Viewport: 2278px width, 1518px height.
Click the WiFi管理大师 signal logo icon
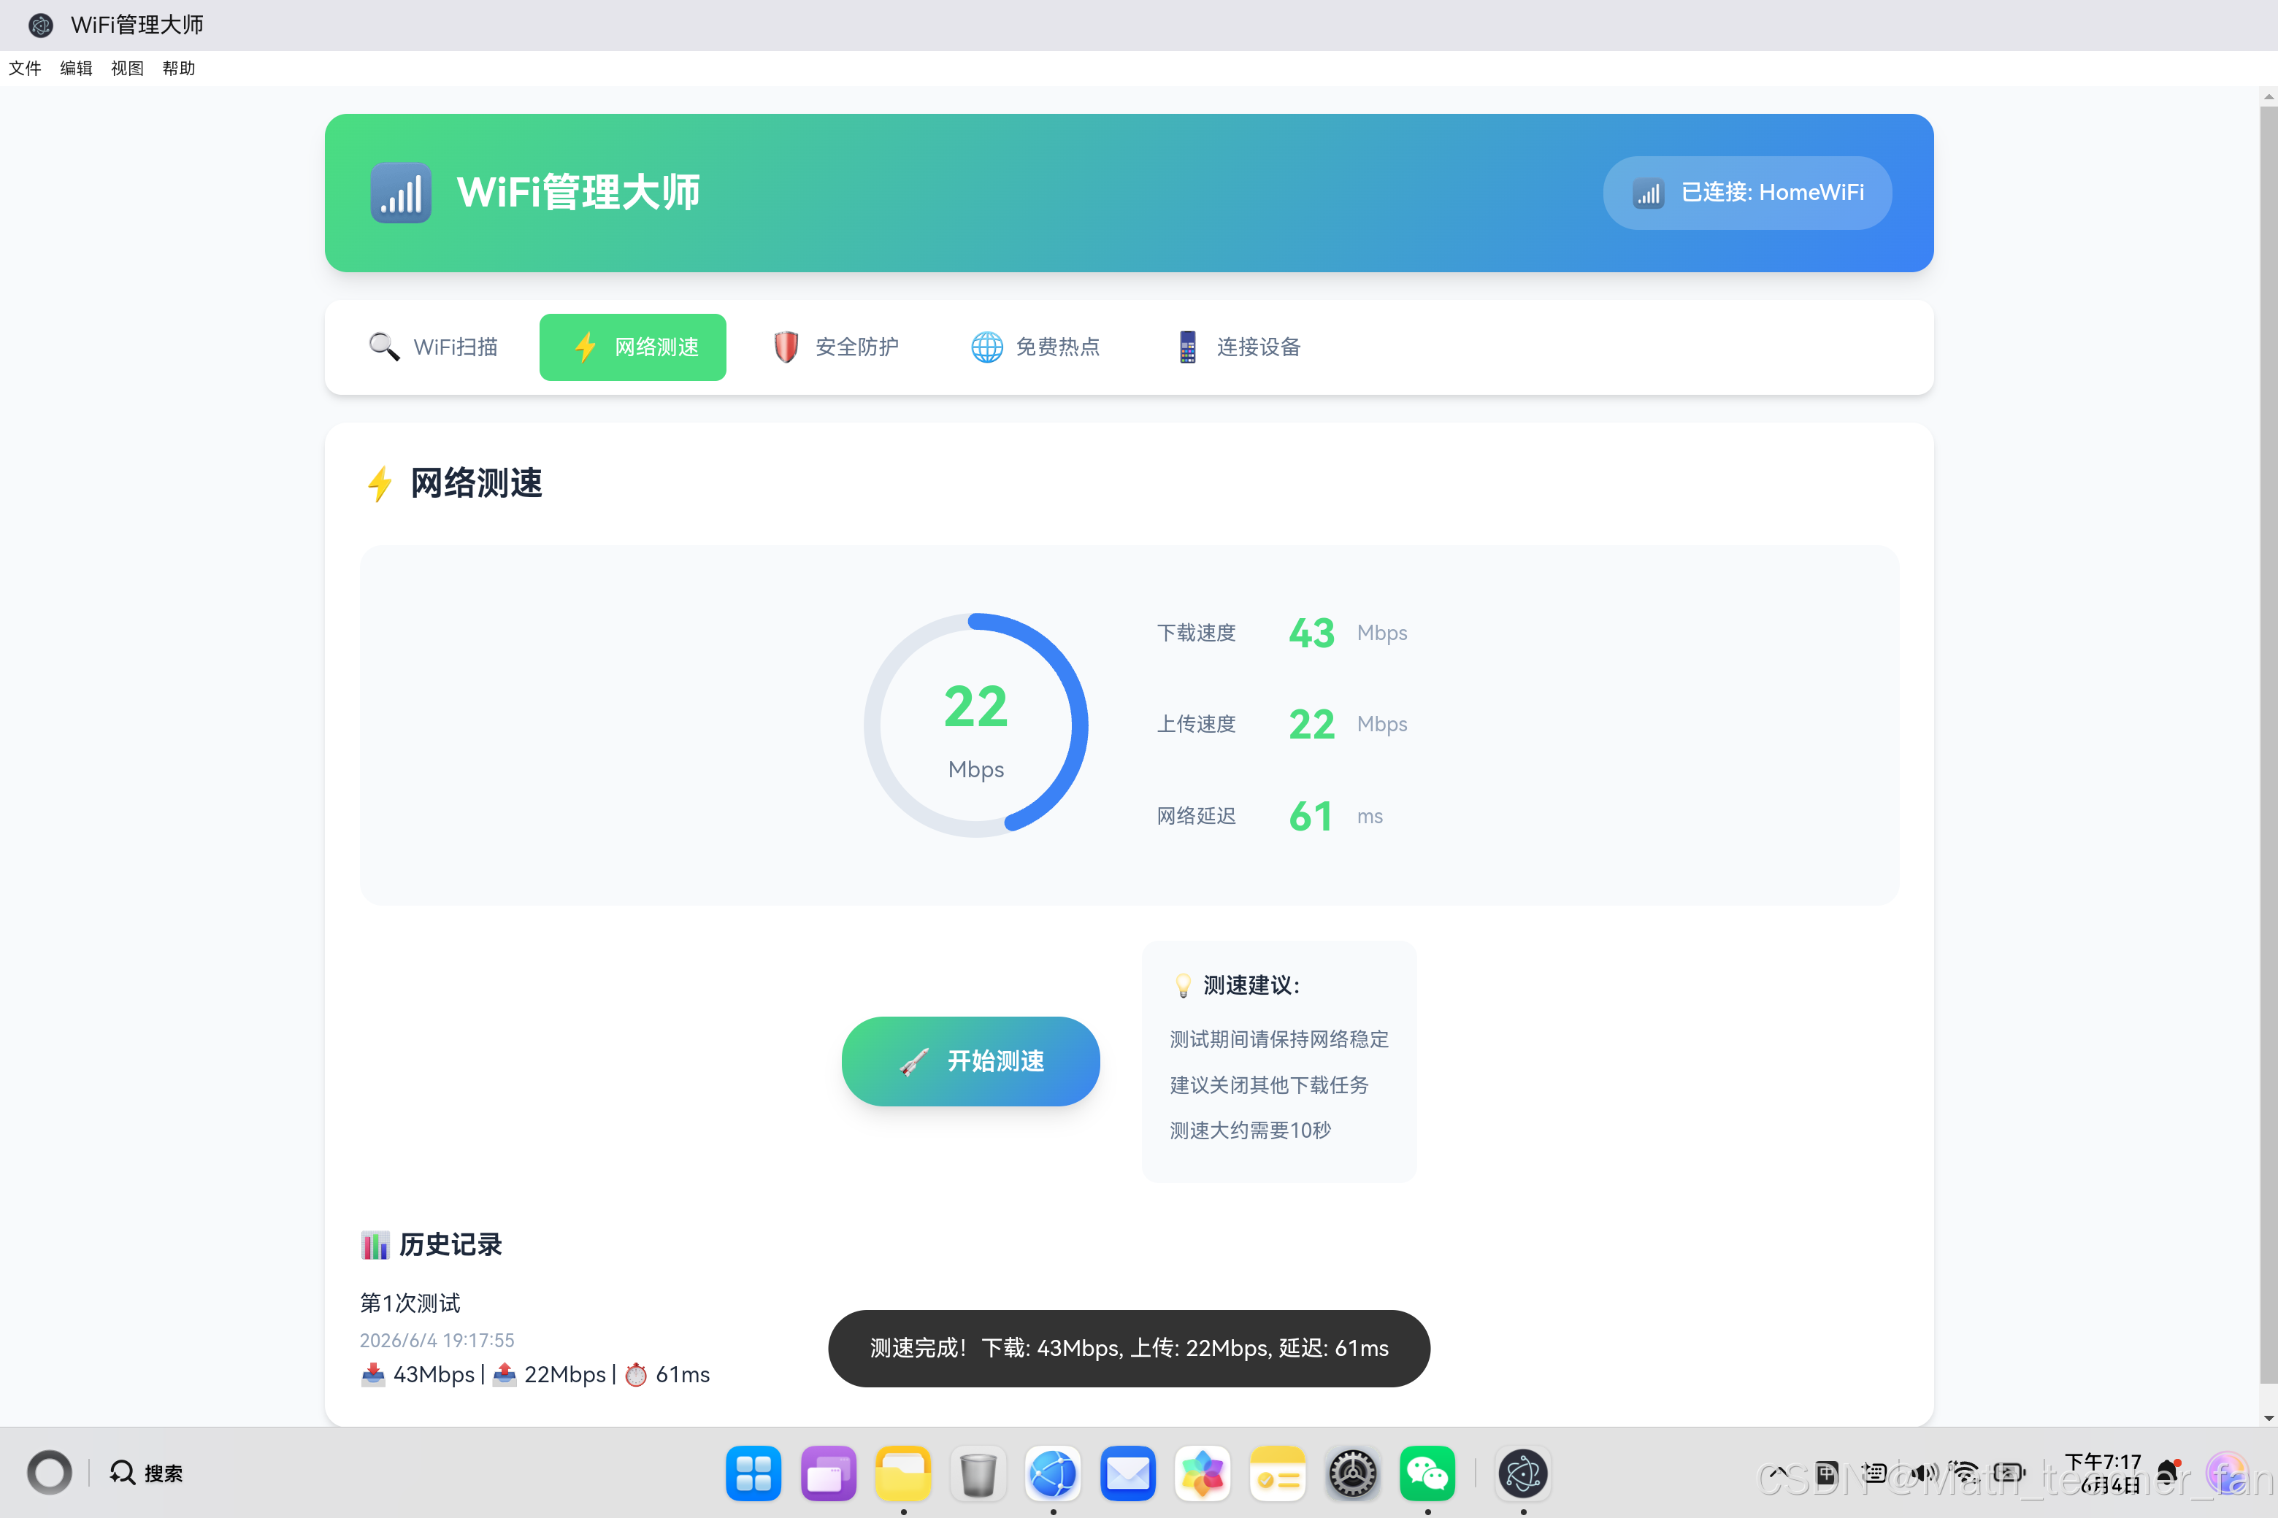(400, 193)
